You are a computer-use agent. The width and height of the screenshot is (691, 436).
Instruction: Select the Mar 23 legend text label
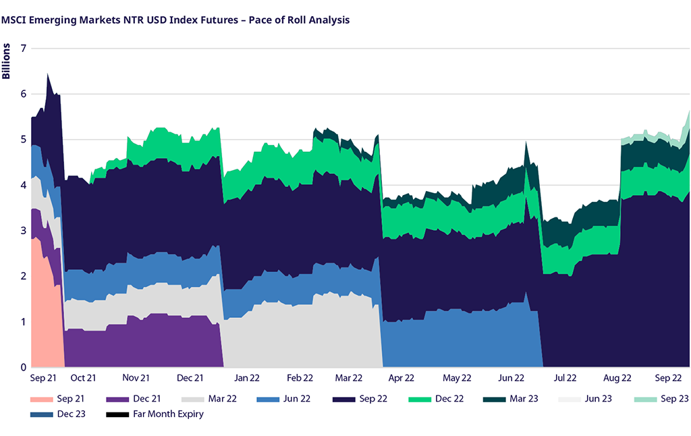click(x=524, y=399)
